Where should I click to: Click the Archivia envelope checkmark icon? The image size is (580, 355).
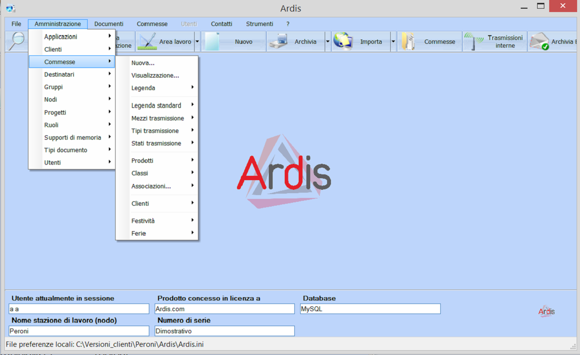pyautogui.click(x=539, y=42)
